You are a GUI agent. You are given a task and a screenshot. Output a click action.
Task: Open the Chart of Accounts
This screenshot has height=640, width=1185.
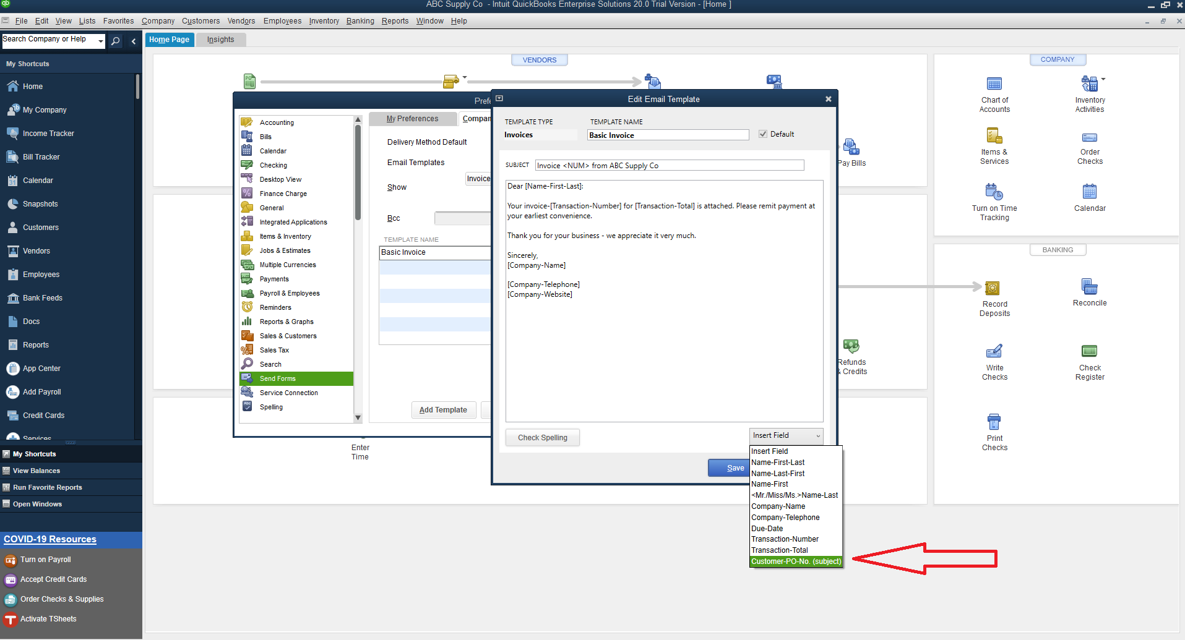[x=994, y=93]
